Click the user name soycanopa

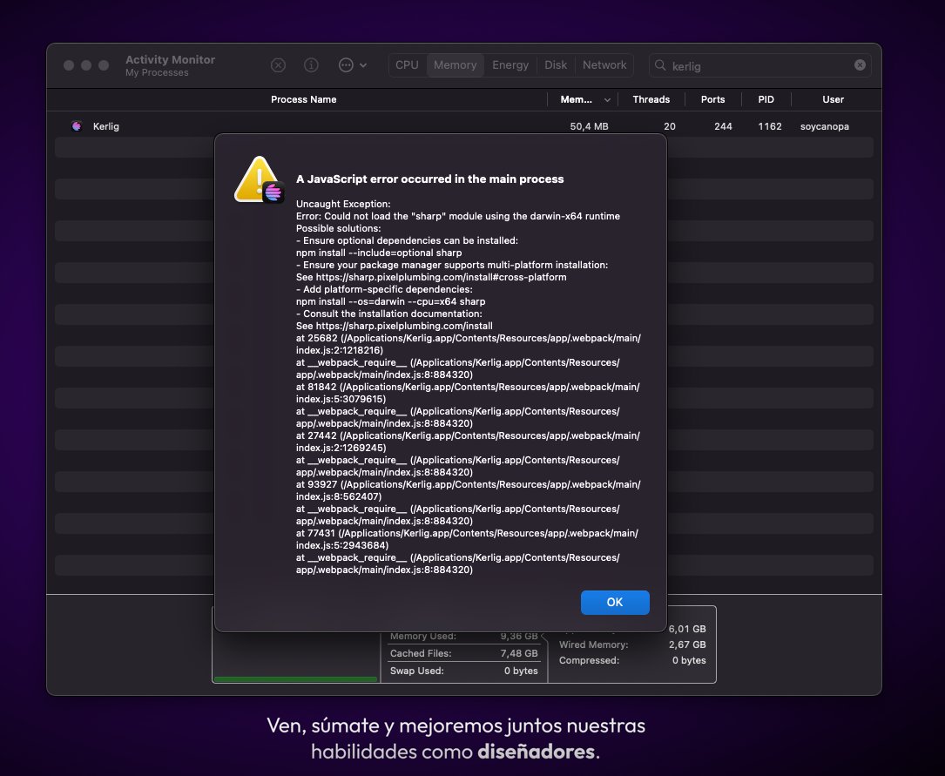click(x=825, y=126)
